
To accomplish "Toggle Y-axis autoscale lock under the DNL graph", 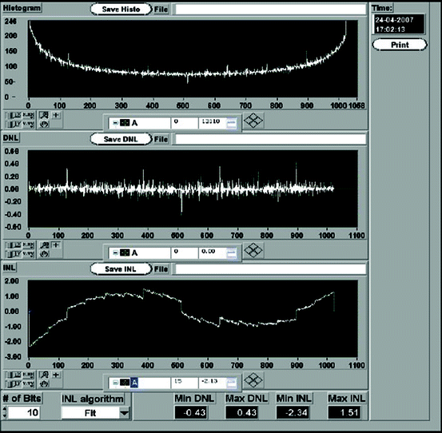I will coord(14,254).
